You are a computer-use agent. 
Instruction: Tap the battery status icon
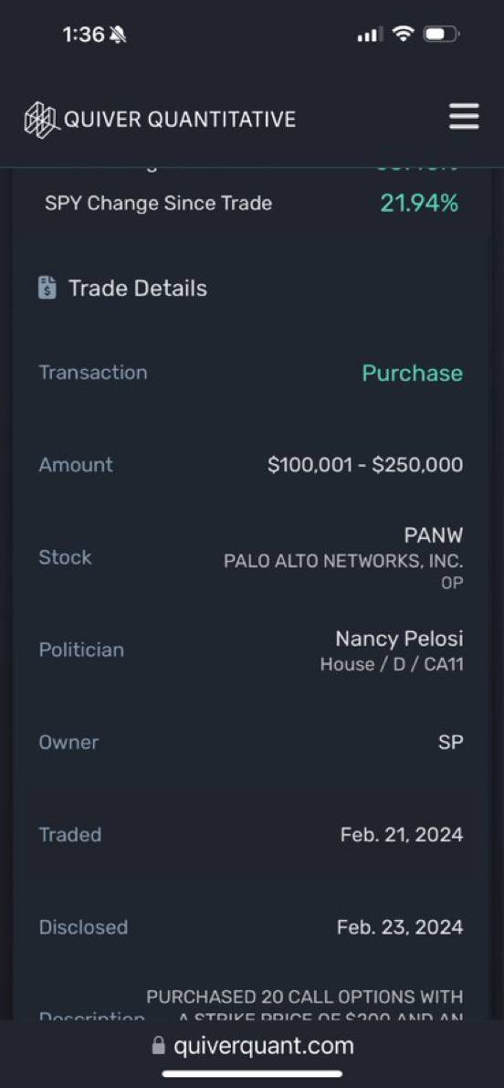pos(441,33)
